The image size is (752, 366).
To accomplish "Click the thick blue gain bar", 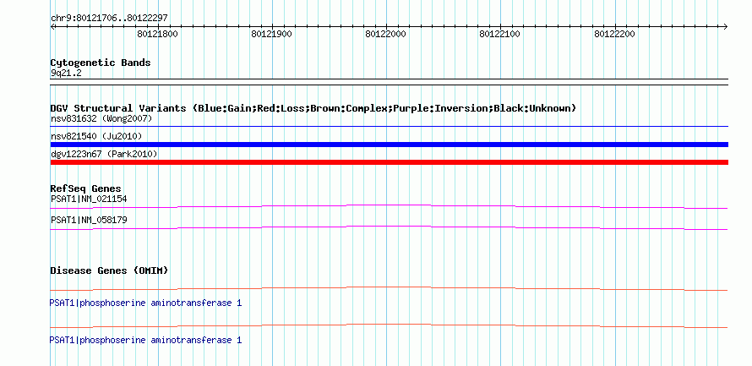I will point(390,145).
